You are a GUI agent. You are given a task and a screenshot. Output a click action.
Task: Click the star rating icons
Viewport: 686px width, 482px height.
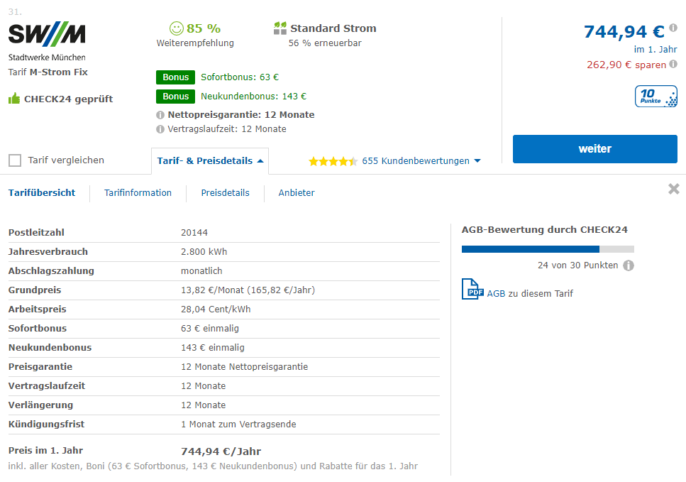pyautogui.click(x=333, y=161)
